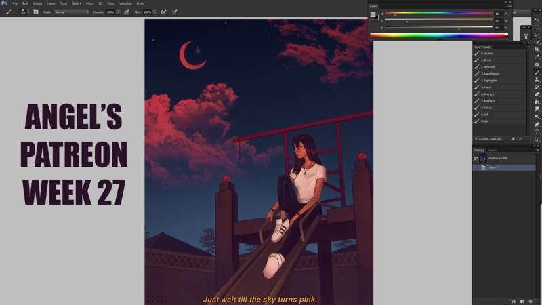Open the Flow slider dropdown arrow
Viewport: 542px width, 305px height.
[x=155, y=12]
